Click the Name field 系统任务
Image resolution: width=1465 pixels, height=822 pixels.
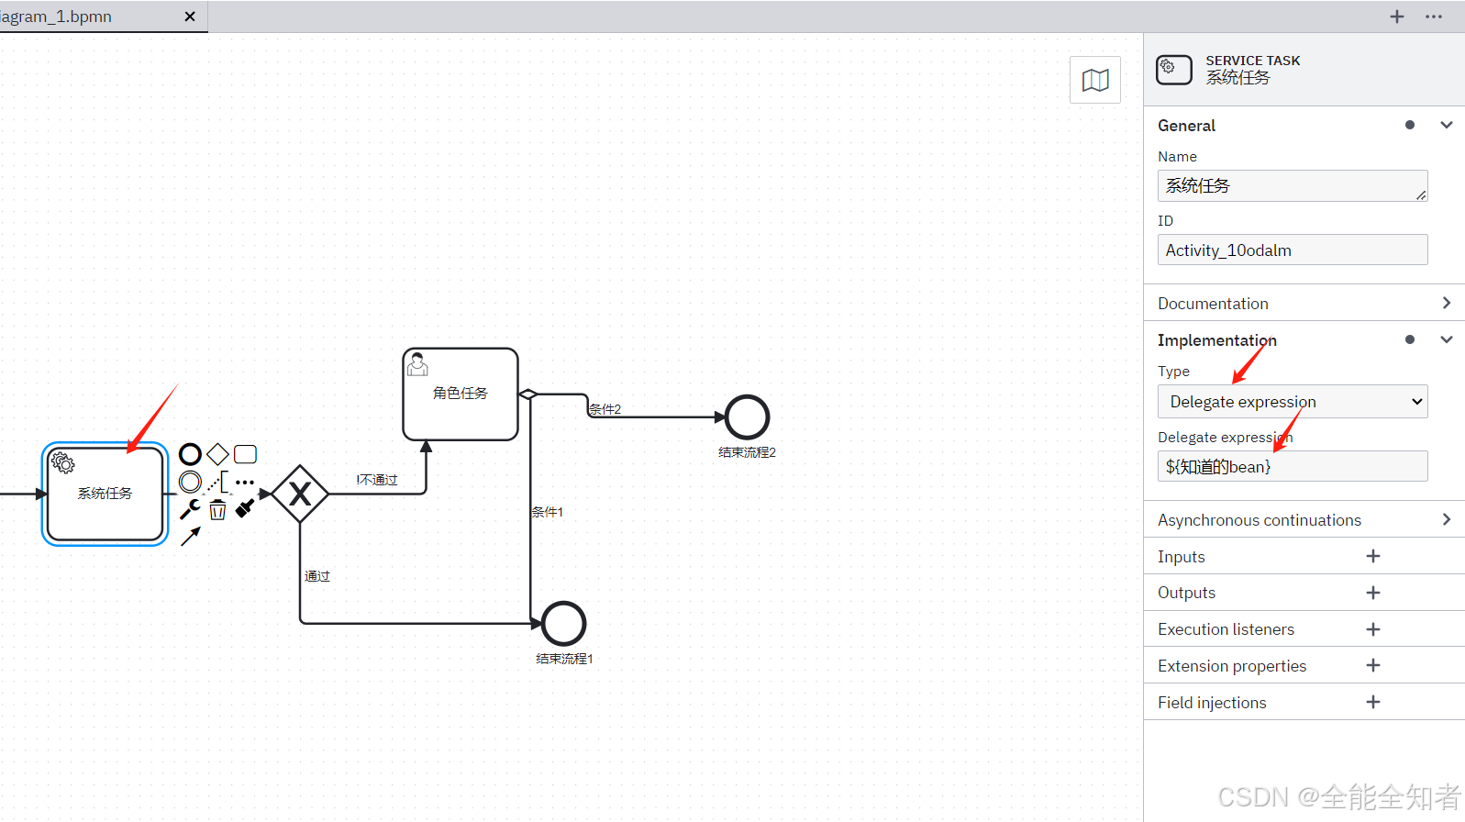click(1293, 185)
